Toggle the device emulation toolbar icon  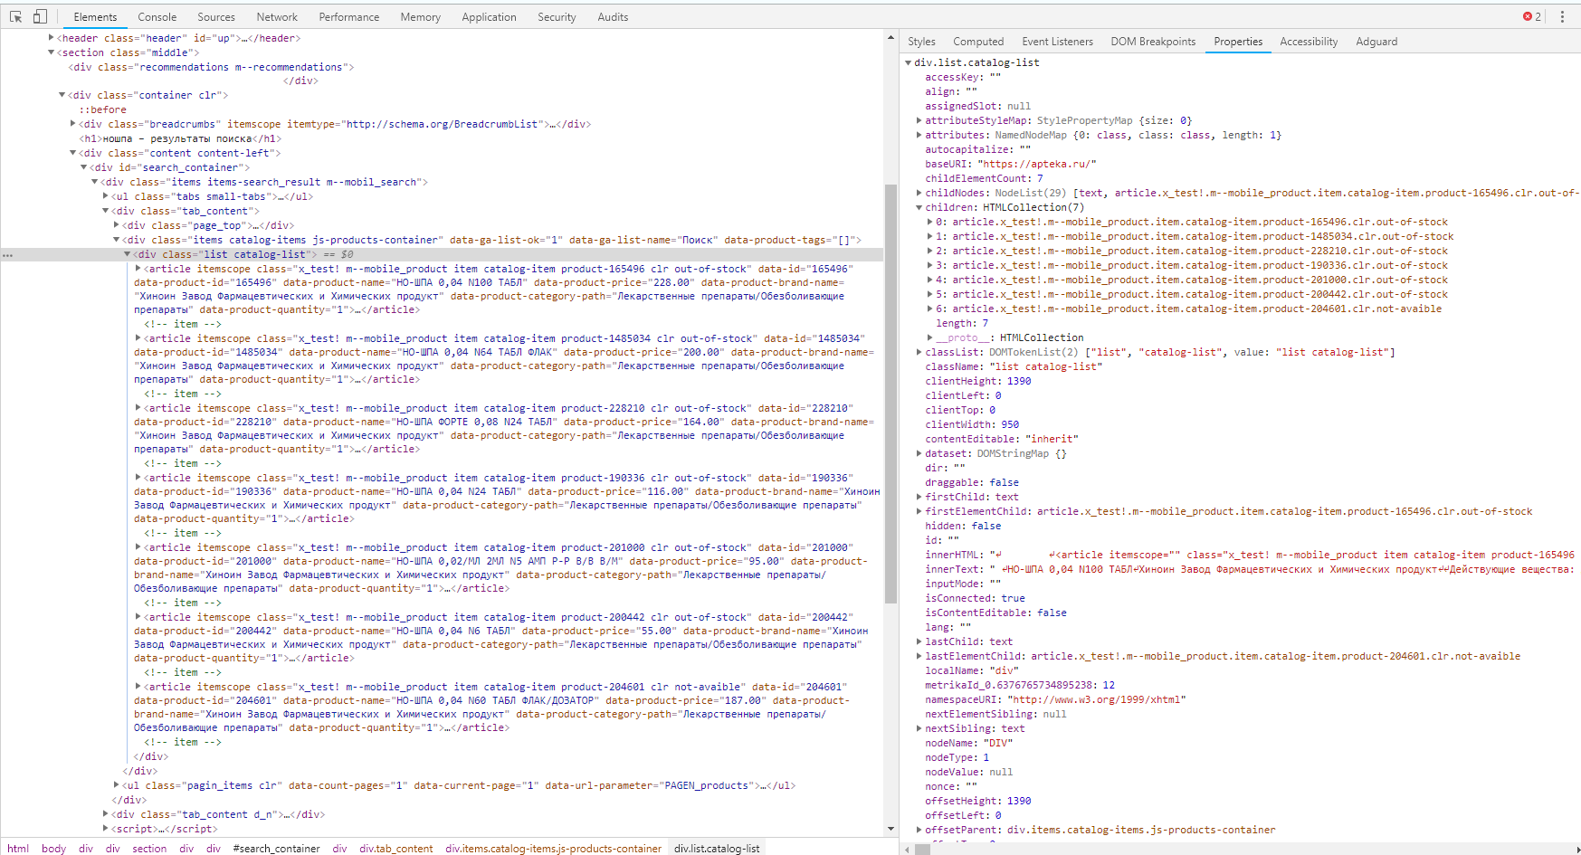pos(38,16)
